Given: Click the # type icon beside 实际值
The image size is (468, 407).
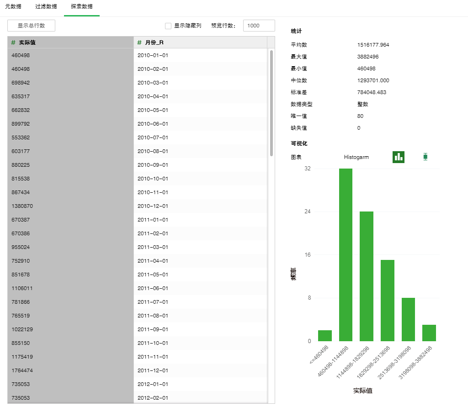Looking at the screenshot, I should (13, 42).
